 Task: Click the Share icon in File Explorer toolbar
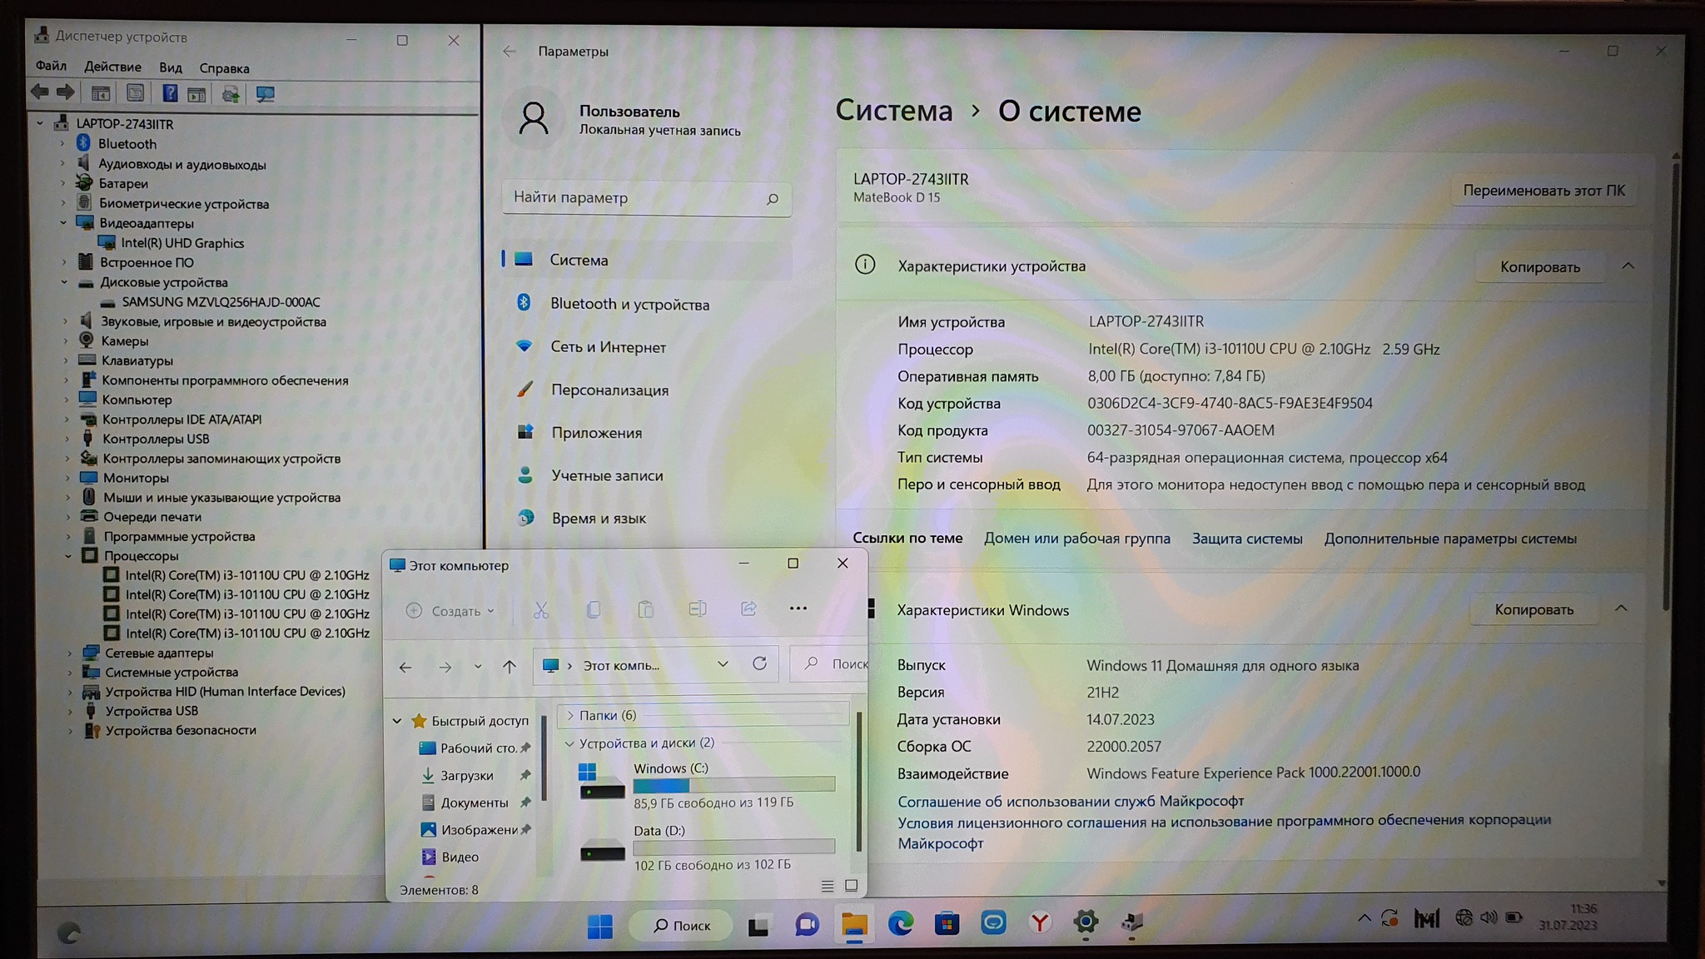[x=748, y=609]
